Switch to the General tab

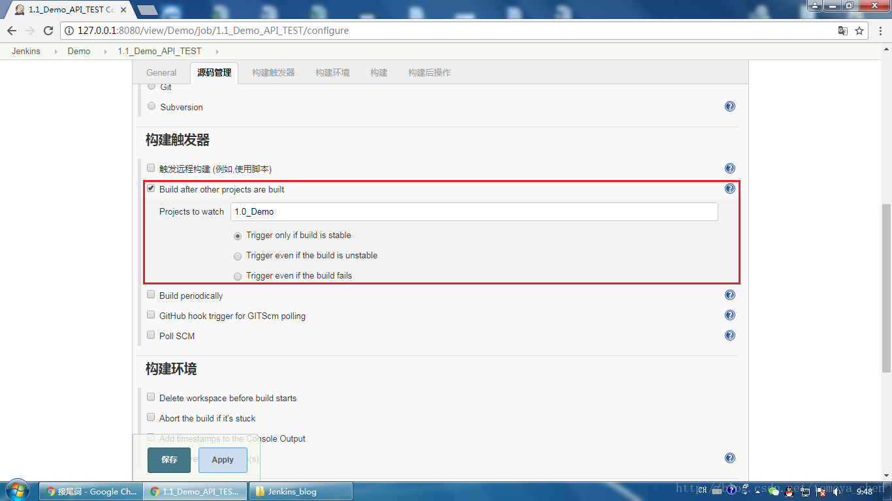161,72
